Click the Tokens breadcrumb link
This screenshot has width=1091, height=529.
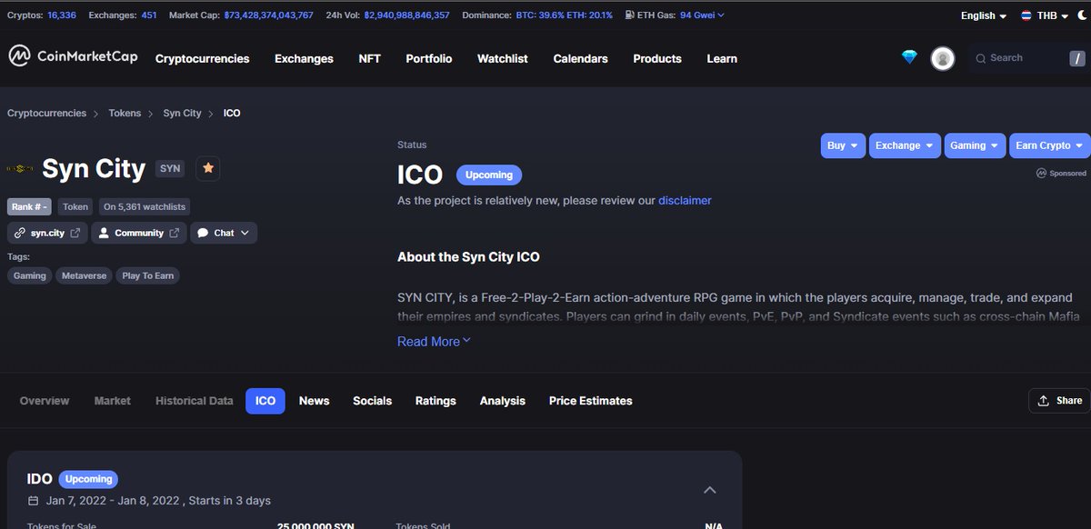click(x=125, y=114)
